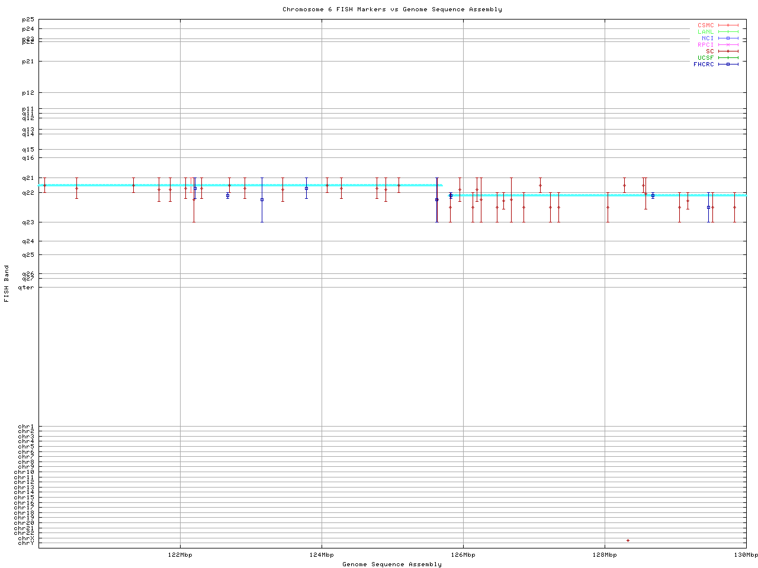This screenshot has height=568, width=758.
Task: Click the cyan line left of 125Mbp
Action: coord(237,185)
